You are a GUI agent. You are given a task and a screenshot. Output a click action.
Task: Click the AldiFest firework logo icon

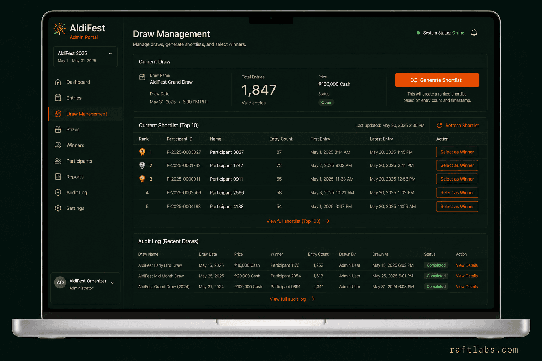click(x=60, y=29)
